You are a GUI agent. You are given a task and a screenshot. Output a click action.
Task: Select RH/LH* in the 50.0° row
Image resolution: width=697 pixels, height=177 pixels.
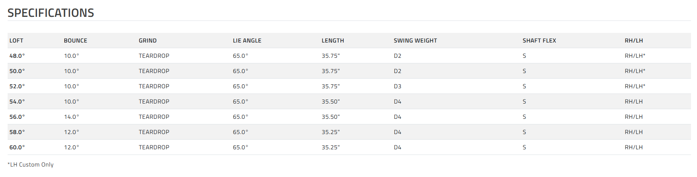(635, 71)
